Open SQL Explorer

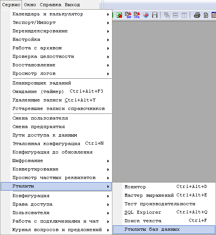(x=164, y=212)
